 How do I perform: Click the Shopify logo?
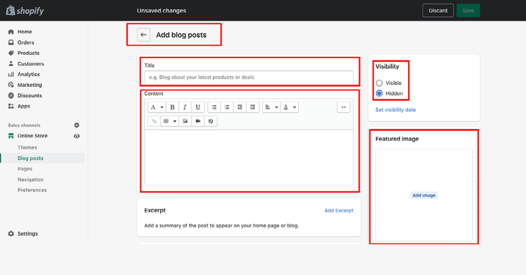(x=25, y=10)
